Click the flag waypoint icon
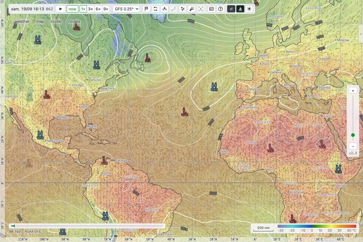This screenshot has width=363, height=242. (x=146, y=9)
